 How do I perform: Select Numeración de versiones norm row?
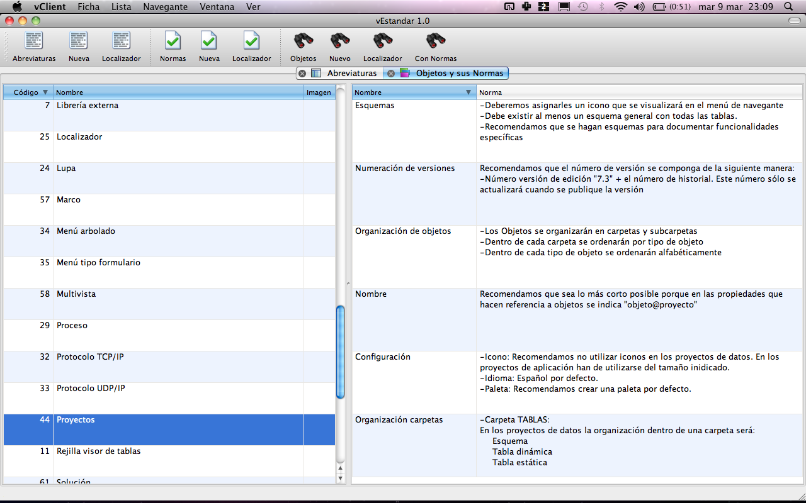click(577, 194)
